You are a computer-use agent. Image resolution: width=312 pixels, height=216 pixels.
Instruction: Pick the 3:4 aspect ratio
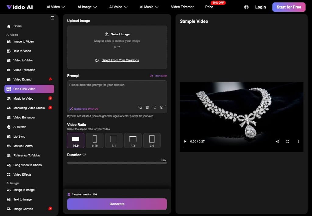pos(152,140)
